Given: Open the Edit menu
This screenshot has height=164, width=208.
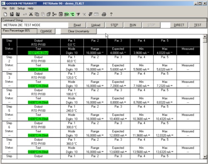Looking at the screenshot, I should pos(12,8).
